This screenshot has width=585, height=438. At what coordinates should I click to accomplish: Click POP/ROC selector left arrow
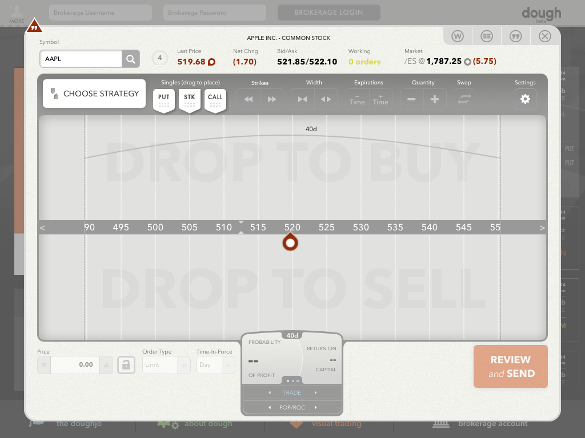click(x=270, y=407)
